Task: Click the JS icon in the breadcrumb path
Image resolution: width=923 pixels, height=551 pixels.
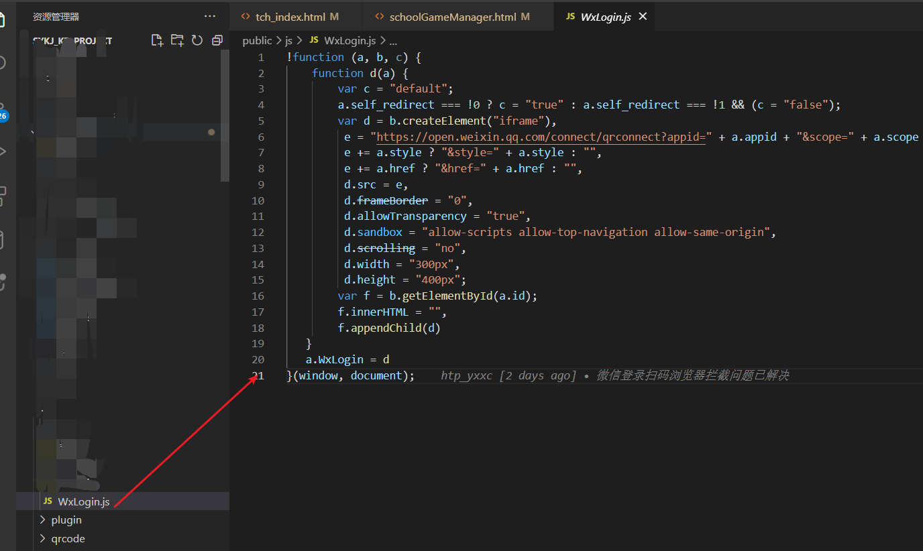Action: [x=314, y=41]
